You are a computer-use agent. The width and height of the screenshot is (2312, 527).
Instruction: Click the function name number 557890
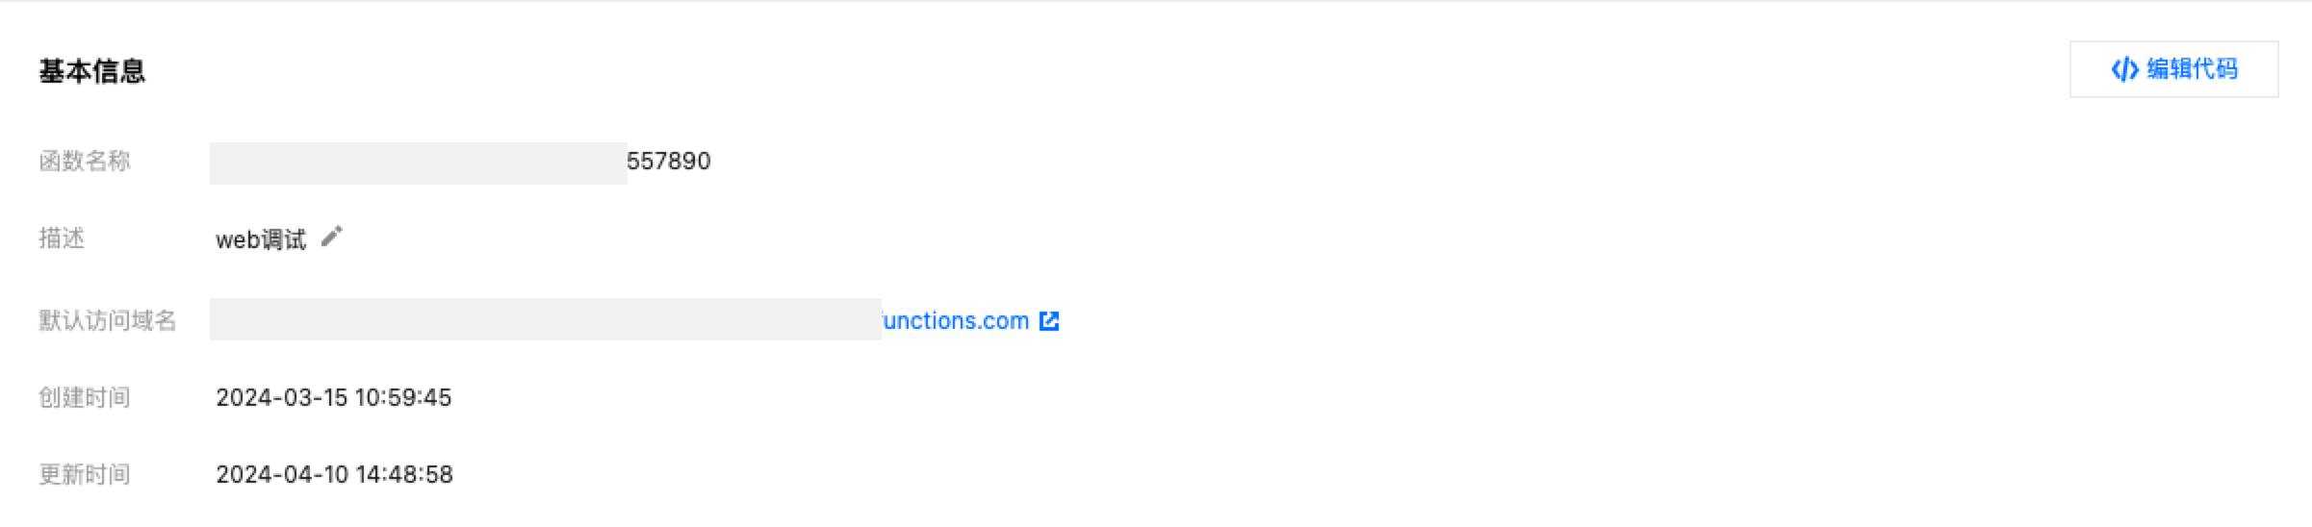click(669, 161)
